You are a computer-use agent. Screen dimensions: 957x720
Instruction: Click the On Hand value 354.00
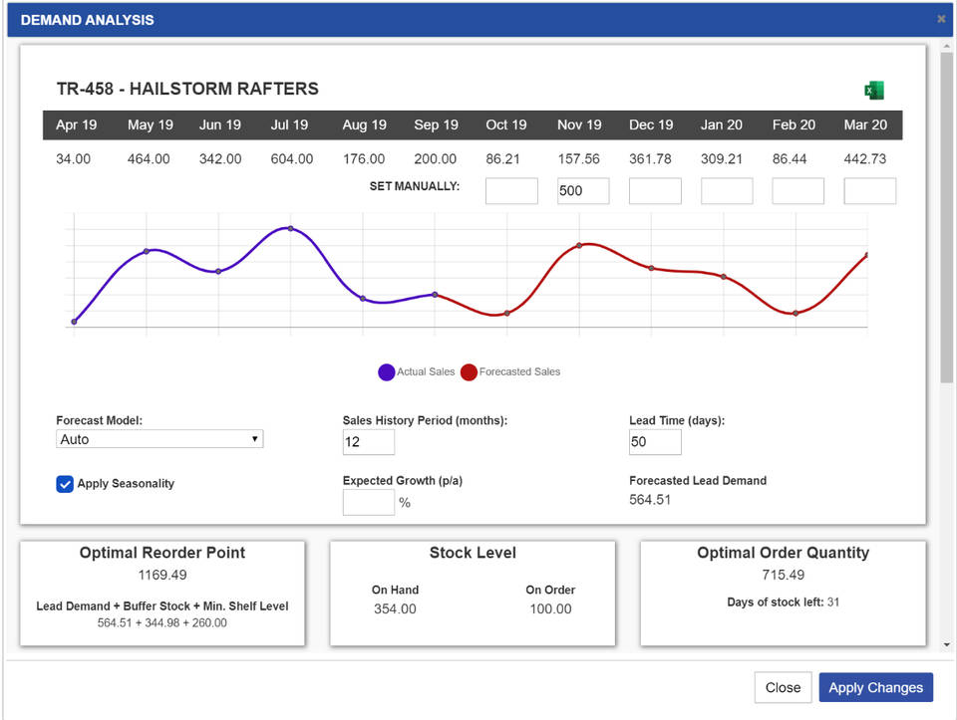pyautogui.click(x=395, y=609)
